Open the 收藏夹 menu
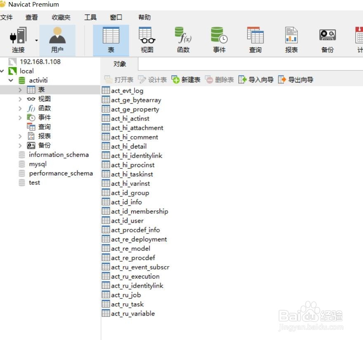Image resolution: width=363 pixels, height=340 pixels. (x=61, y=17)
